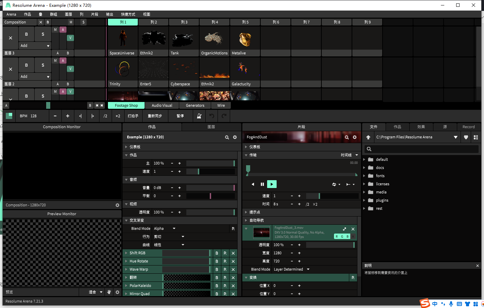The image size is (484, 308).
Task: Click the resize arrows icon on FogAndDust_3.mov
Action: [x=345, y=229]
